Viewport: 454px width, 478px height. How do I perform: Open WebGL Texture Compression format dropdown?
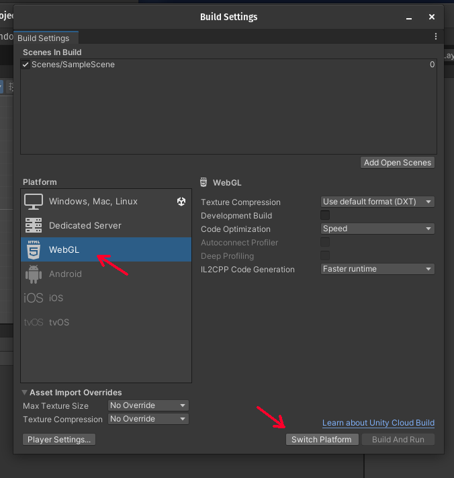[x=377, y=202]
